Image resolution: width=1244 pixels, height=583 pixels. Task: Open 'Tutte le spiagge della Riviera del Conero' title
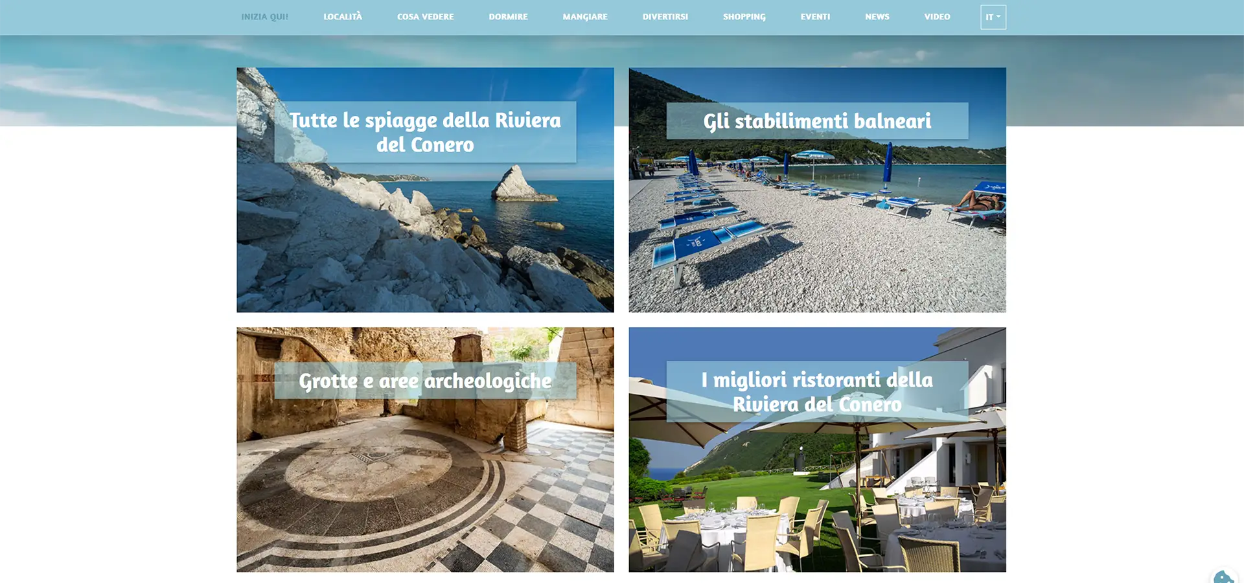[425, 132]
